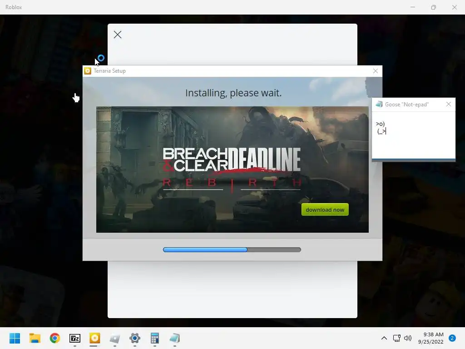Open the Settings gear taskbar icon

coord(134,338)
